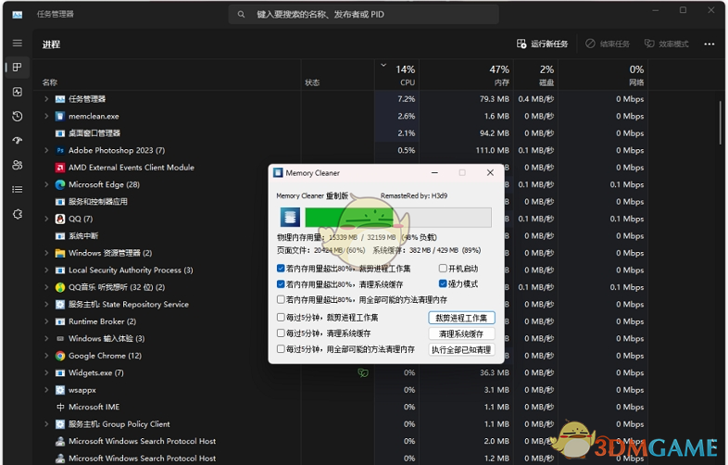Open the three-dot more options menu
Screen dimensions: 728x465
pos(709,44)
